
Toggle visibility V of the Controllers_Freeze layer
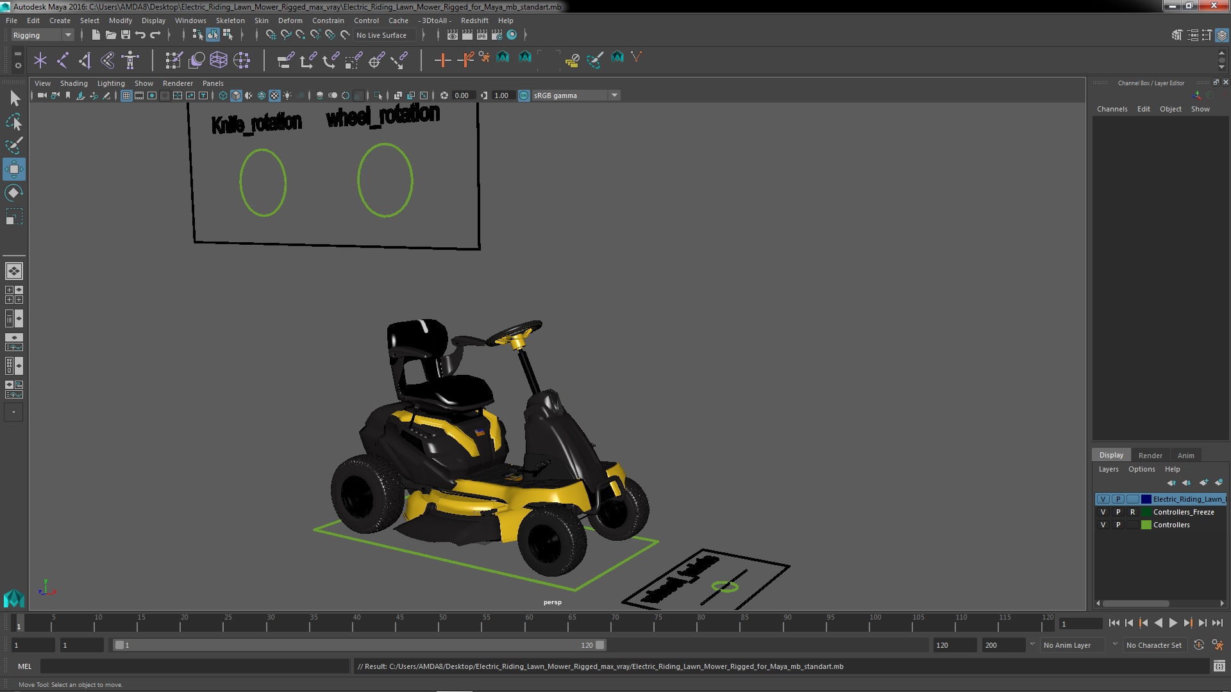(1103, 512)
